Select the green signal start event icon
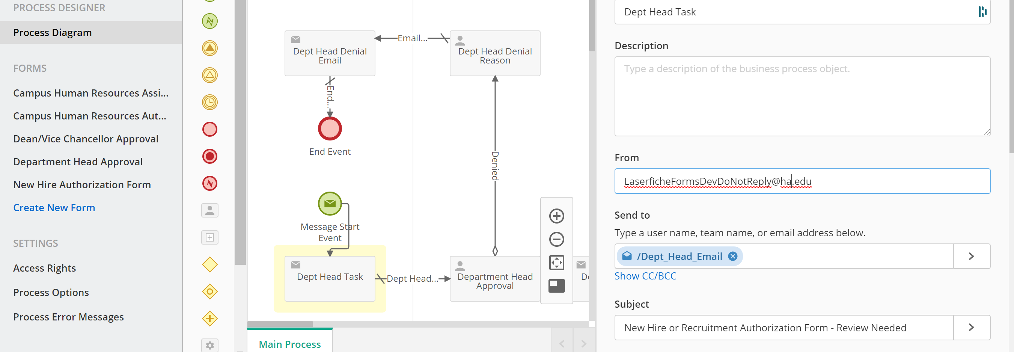The width and height of the screenshot is (1014, 352). (210, 21)
